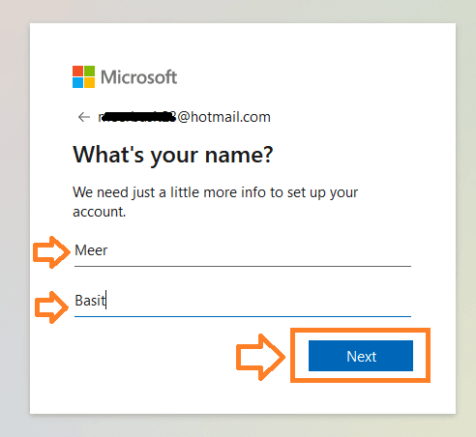Click the blue square of Microsoft logo
Image resolution: width=476 pixels, height=437 pixels.
(77, 83)
